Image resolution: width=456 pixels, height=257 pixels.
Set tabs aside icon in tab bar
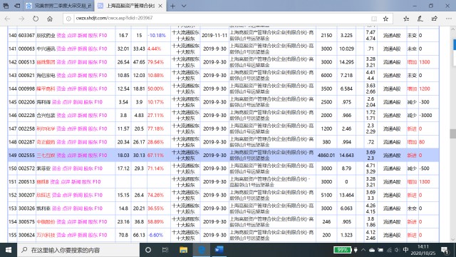click(x=17, y=6)
